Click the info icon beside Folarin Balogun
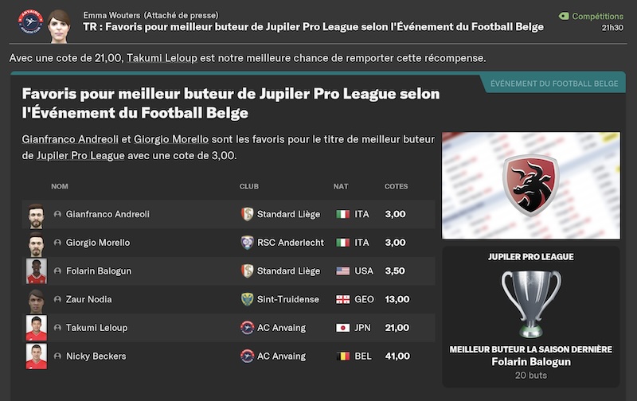 [x=57, y=271]
